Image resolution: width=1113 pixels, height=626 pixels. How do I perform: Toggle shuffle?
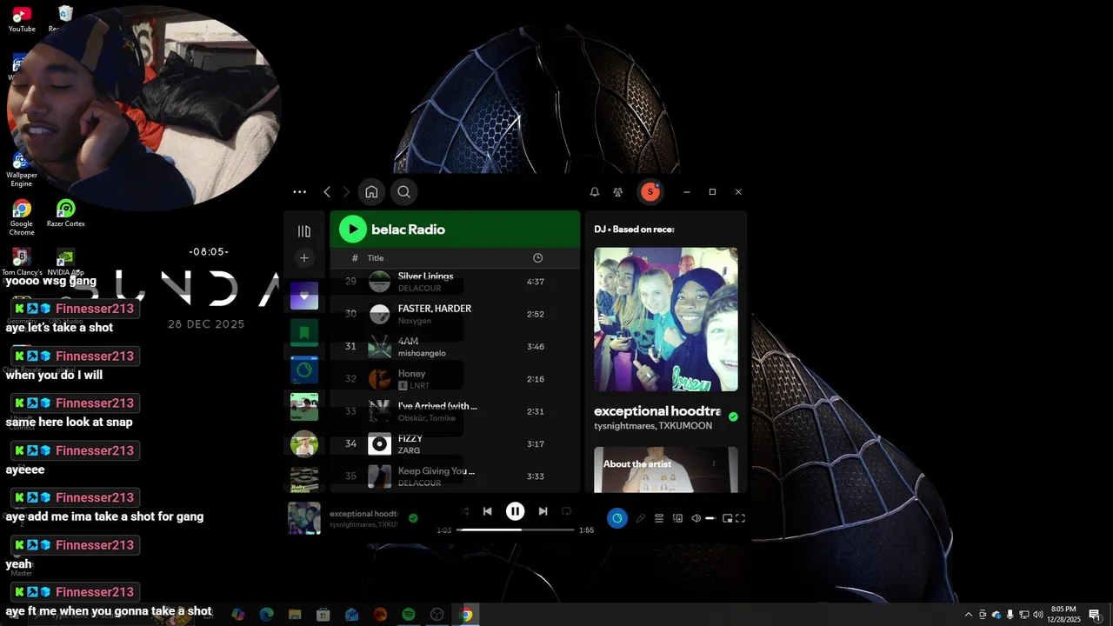[x=464, y=511]
